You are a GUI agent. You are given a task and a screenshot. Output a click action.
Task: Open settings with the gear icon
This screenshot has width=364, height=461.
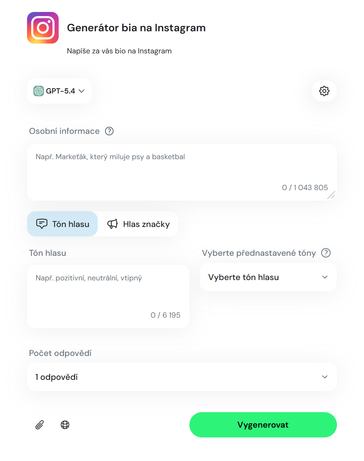(x=324, y=91)
